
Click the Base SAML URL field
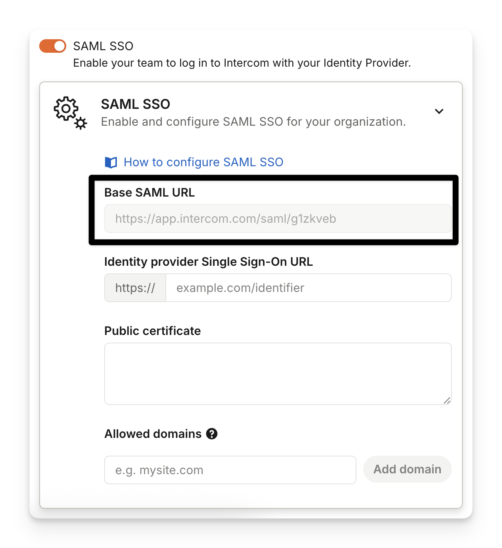point(278,219)
